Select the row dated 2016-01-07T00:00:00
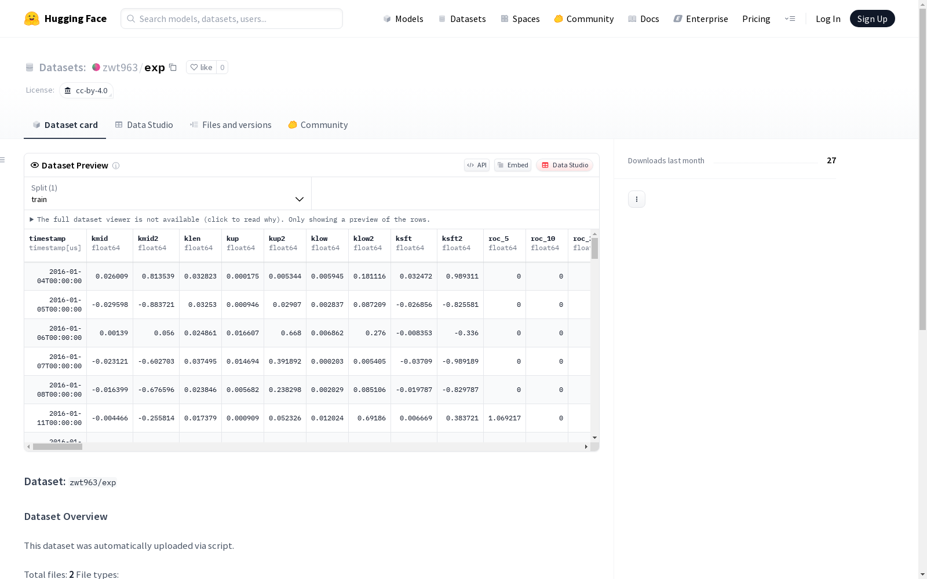This screenshot has width=927, height=579. pyautogui.click(x=307, y=361)
